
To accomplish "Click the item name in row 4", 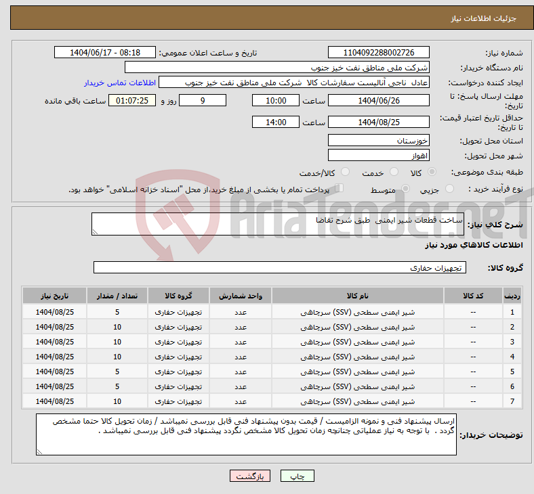I will [358, 357].
